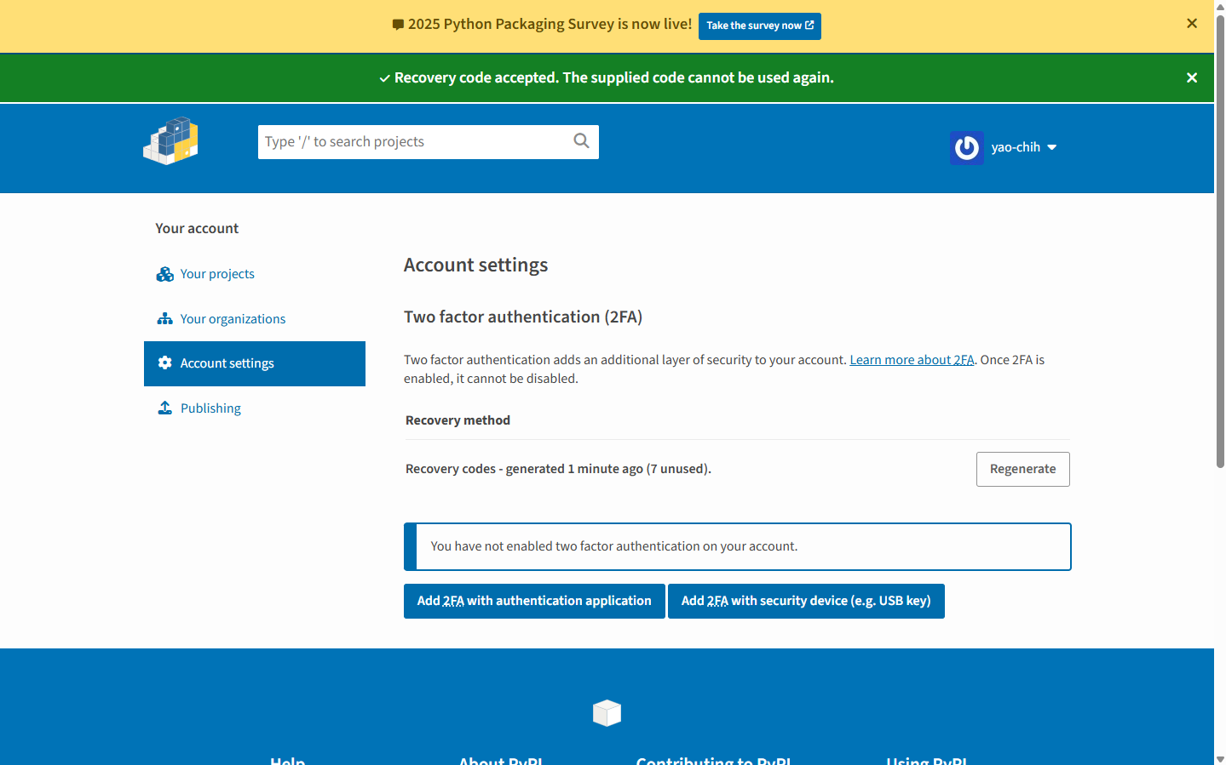Click the Publishing upload icon
1226x765 pixels.
coord(165,408)
